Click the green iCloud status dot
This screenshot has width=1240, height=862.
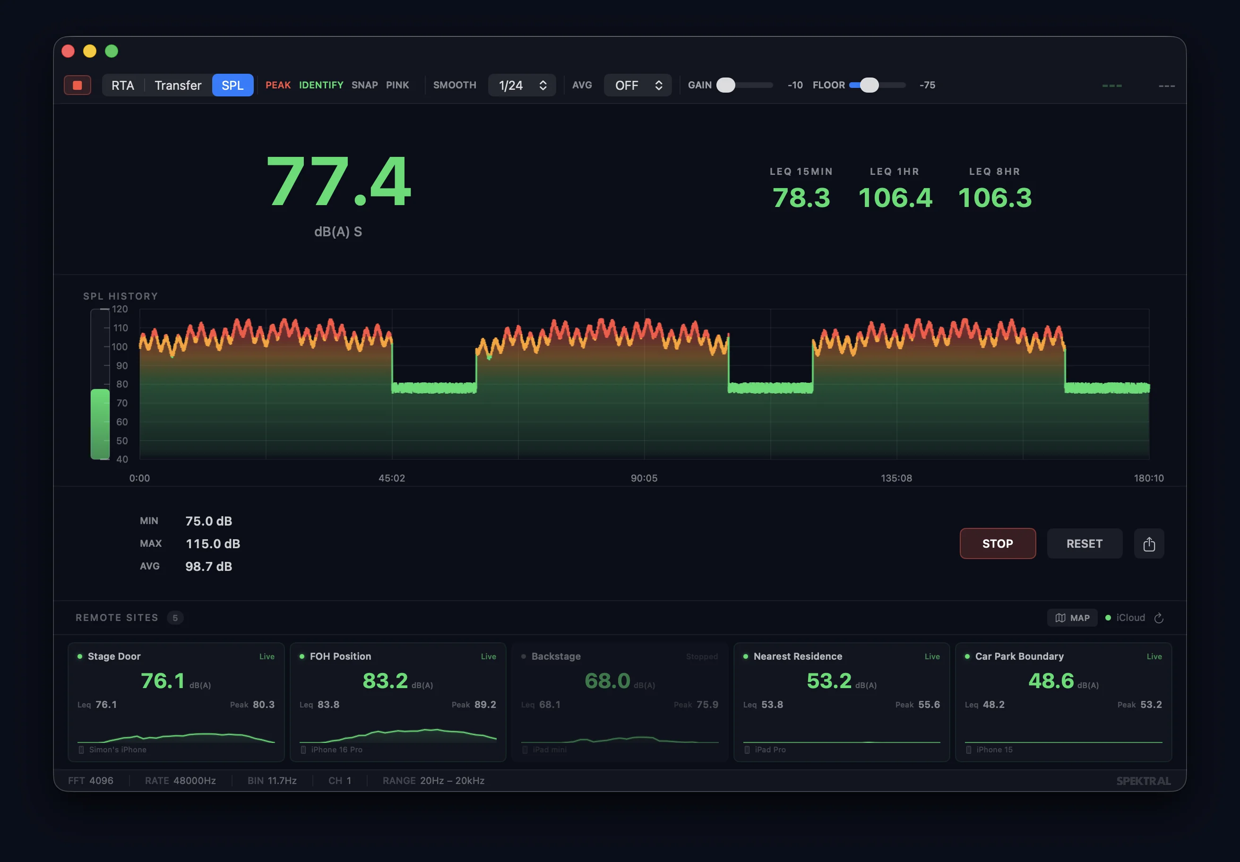point(1108,618)
